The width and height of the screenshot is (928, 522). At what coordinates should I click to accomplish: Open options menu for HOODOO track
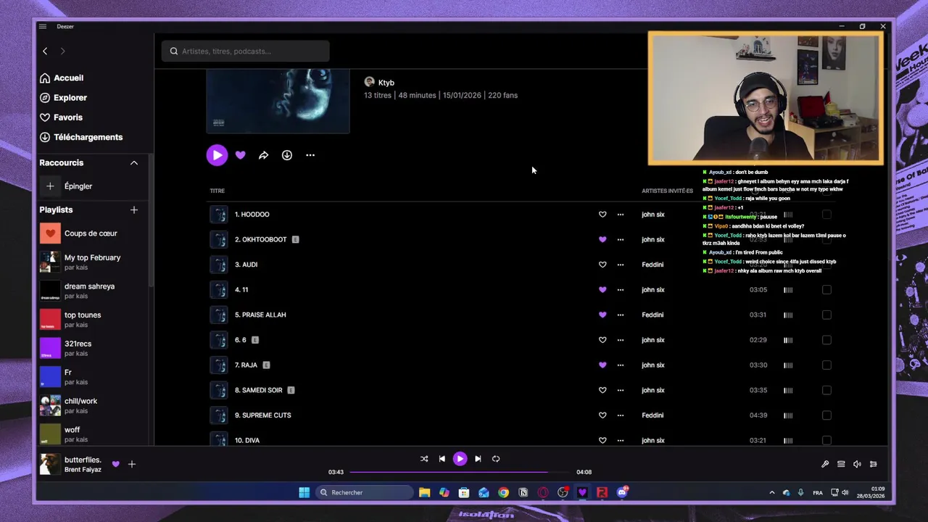pos(621,215)
